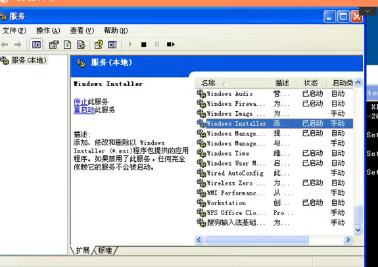Screen dimensions: 378x267
Task: Click the gear icon of Wireless Zero row
Action: [x=201, y=183]
